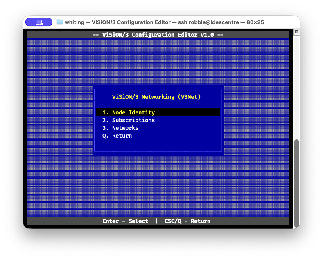
Task: Click empty dialog space below Return
Action: coord(158,146)
